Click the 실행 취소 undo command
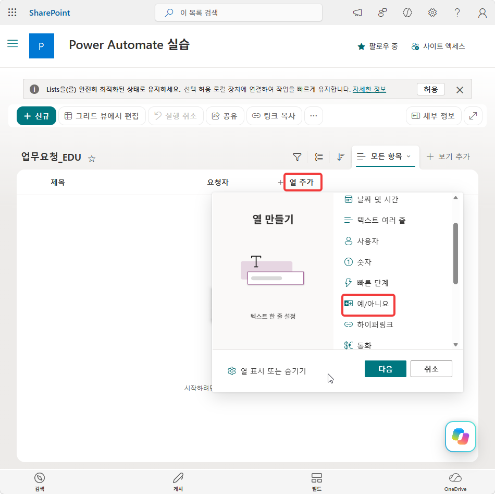The height and width of the screenshot is (494, 495). tap(176, 116)
